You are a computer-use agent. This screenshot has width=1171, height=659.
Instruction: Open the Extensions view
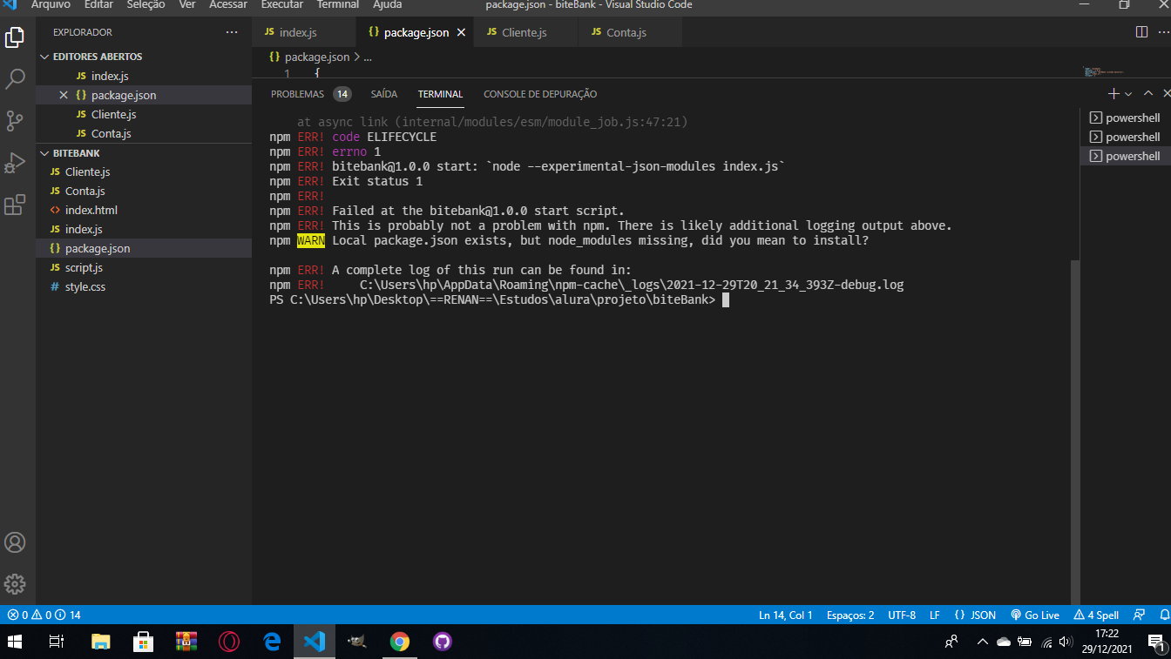coord(15,205)
